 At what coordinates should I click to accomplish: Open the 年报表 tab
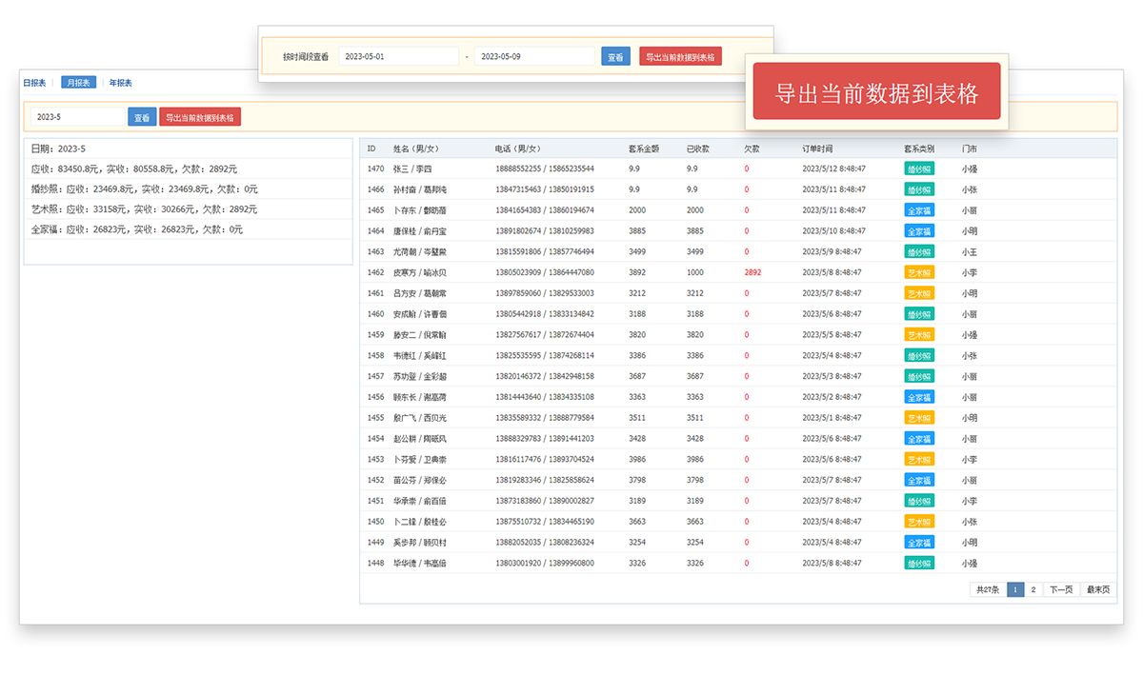click(x=121, y=83)
